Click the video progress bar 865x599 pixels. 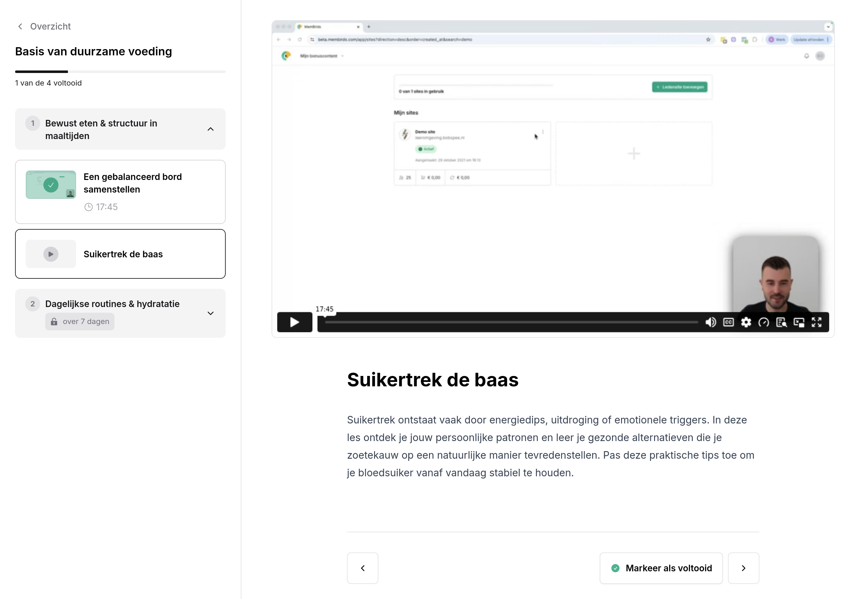coord(511,322)
